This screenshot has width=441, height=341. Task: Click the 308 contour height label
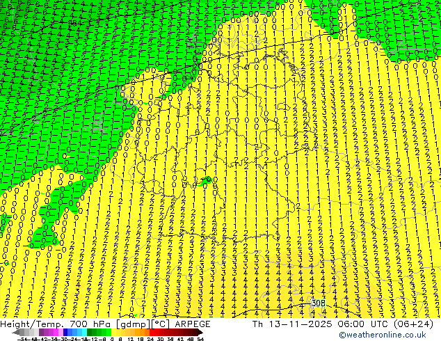point(318,303)
